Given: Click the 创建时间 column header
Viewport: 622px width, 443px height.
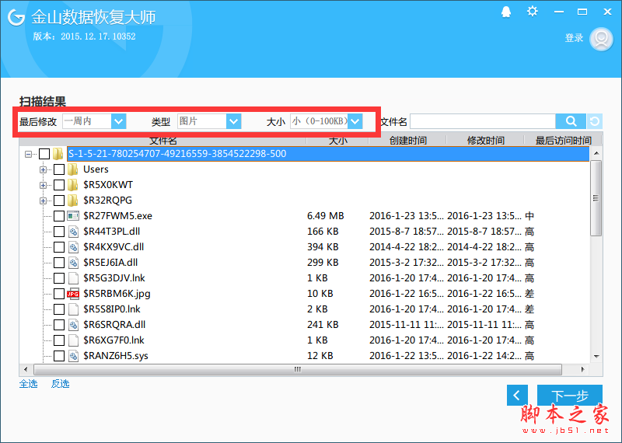Looking at the screenshot, I should pos(407,141).
